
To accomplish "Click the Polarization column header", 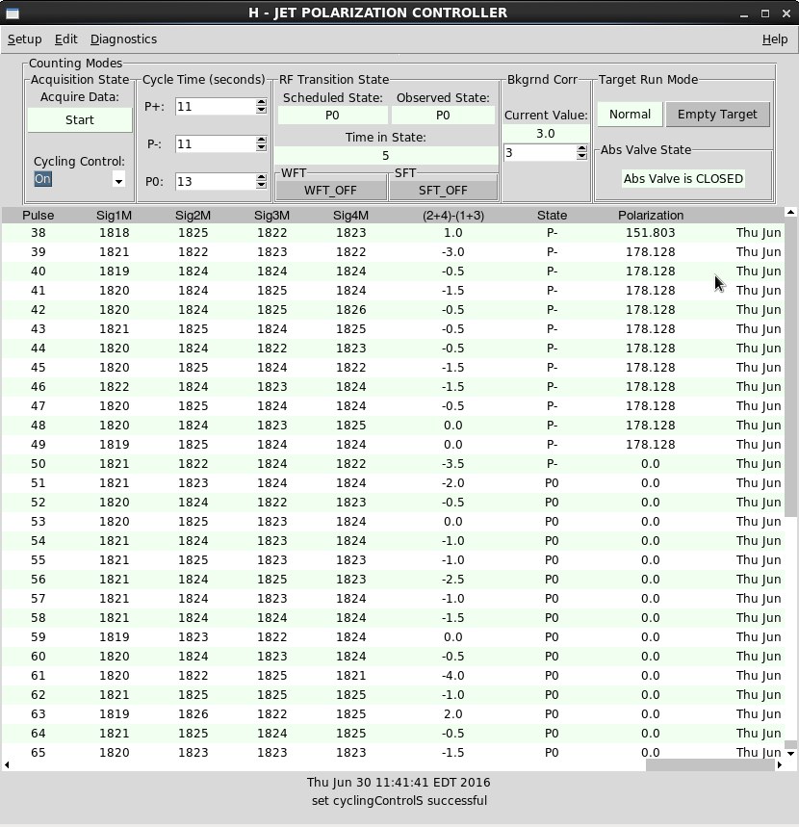I will [x=651, y=216].
